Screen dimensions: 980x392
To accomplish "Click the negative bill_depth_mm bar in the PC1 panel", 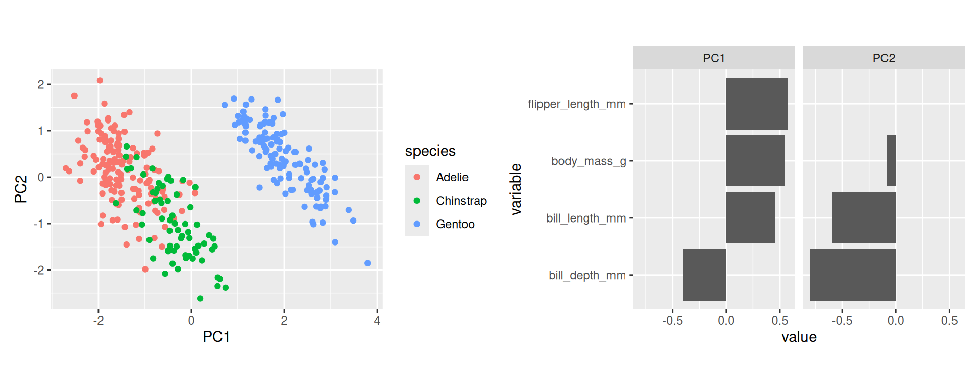I will [x=705, y=275].
